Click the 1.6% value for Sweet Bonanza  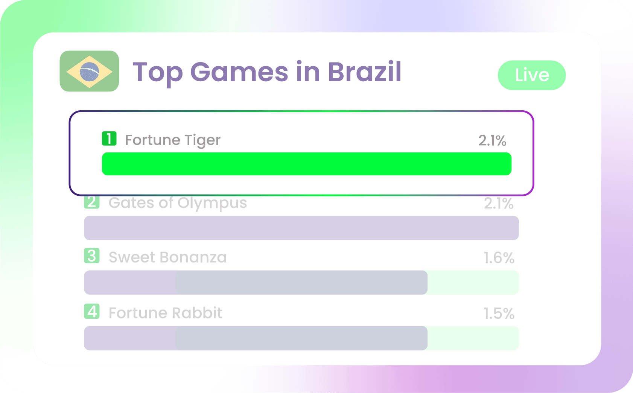click(x=499, y=258)
